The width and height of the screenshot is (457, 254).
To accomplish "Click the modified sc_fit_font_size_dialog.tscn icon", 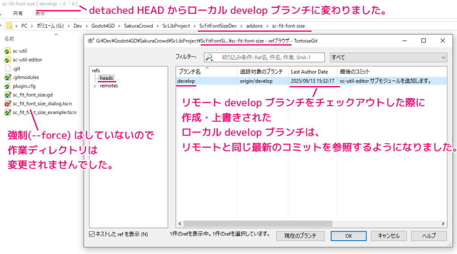I will coord(7,103).
